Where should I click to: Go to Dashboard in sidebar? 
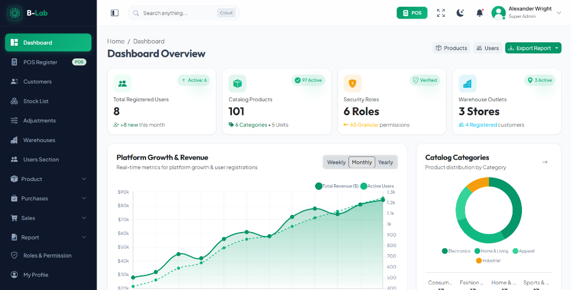48,42
